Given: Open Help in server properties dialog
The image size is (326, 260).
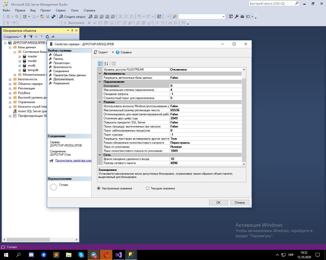Looking at the screenshot, I should tap(124, 52).
